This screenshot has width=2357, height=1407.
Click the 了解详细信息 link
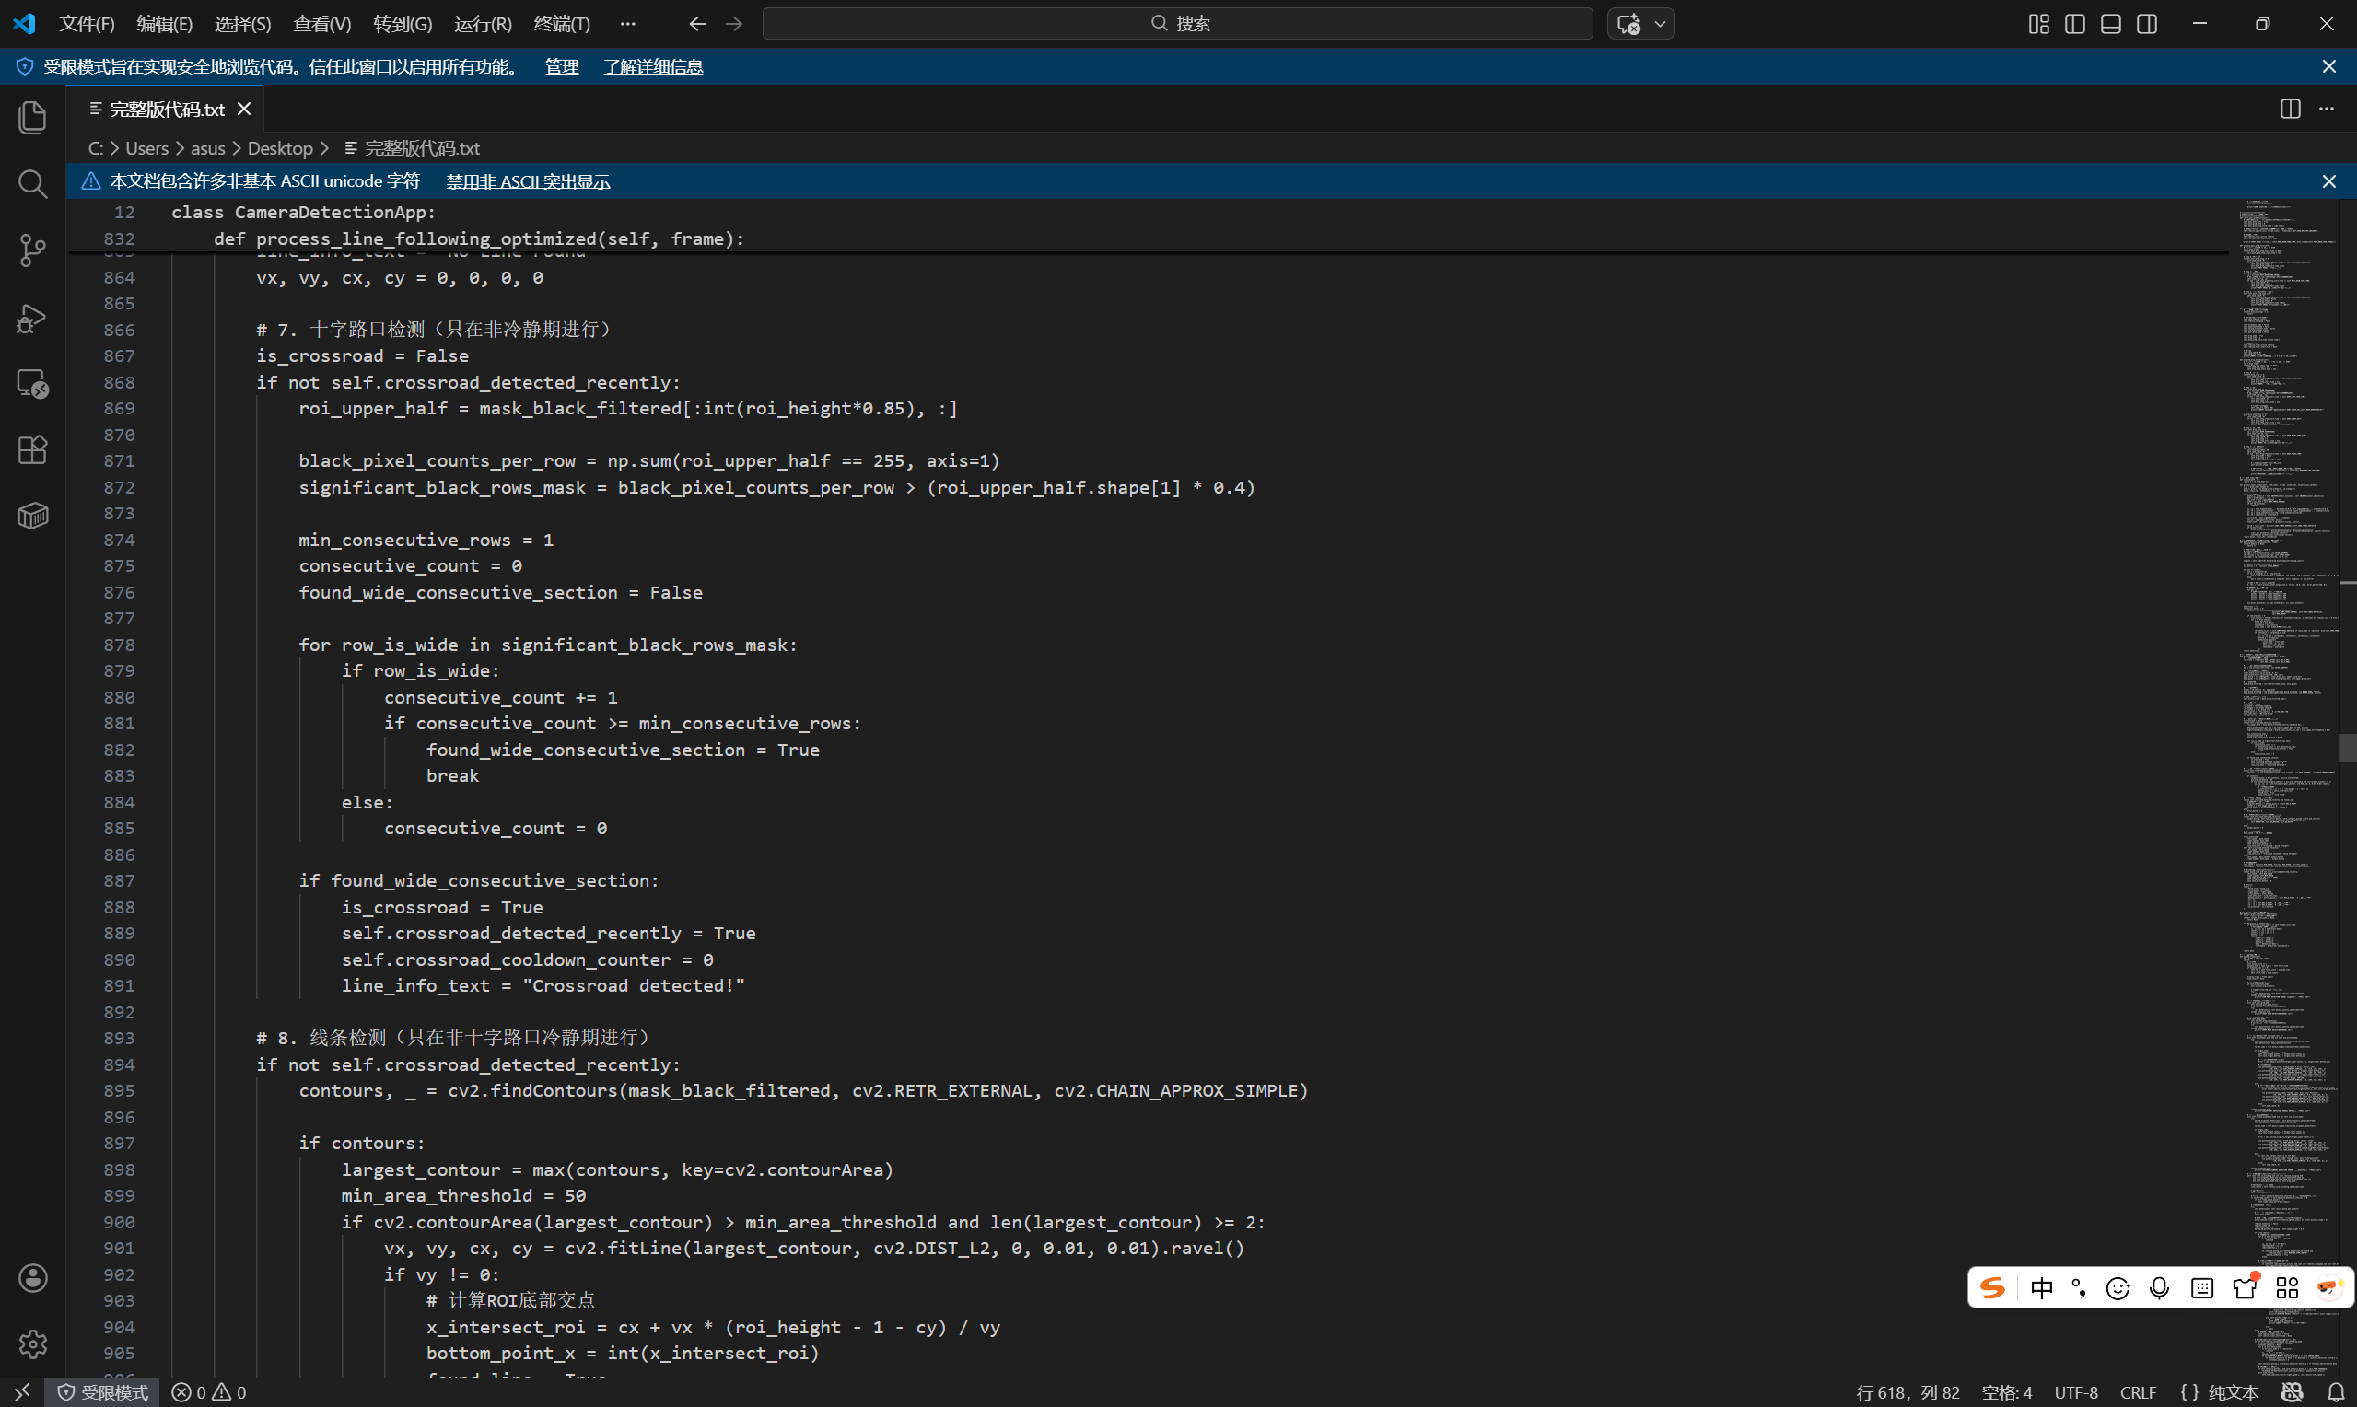(653, 66)
